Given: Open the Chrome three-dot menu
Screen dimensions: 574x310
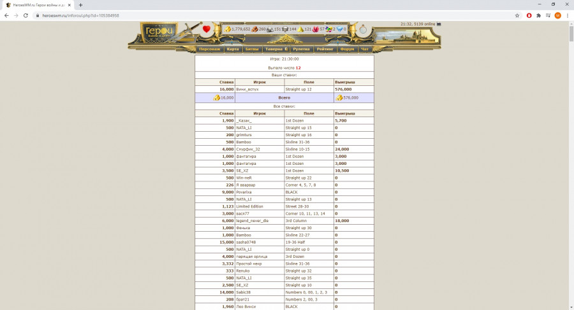Looking at the screenshot, I should click(568, 15).
